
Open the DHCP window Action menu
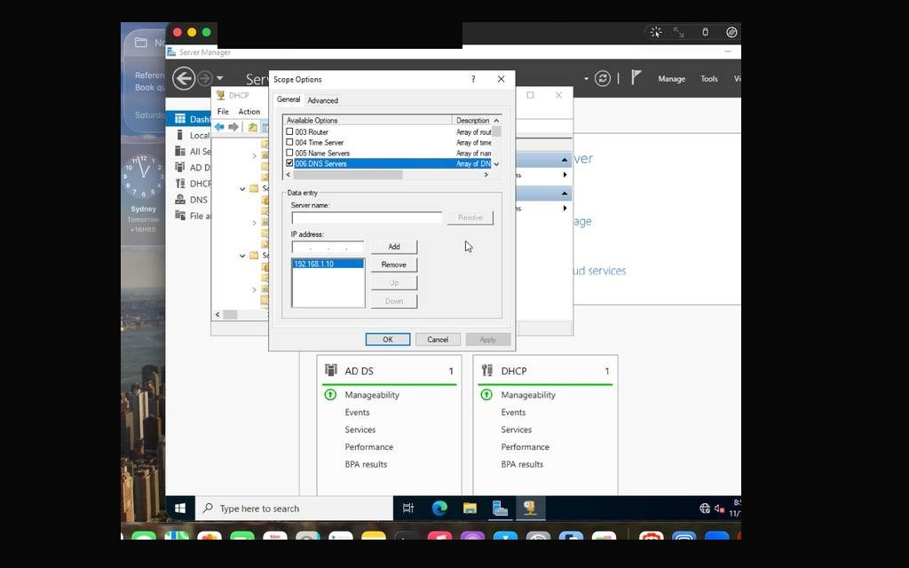249,111
